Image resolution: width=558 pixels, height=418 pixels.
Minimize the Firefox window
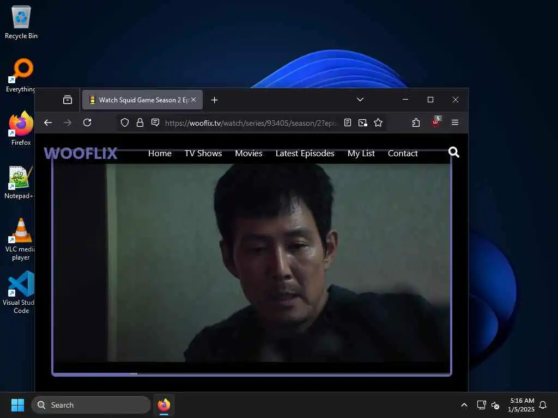(405, 100)
